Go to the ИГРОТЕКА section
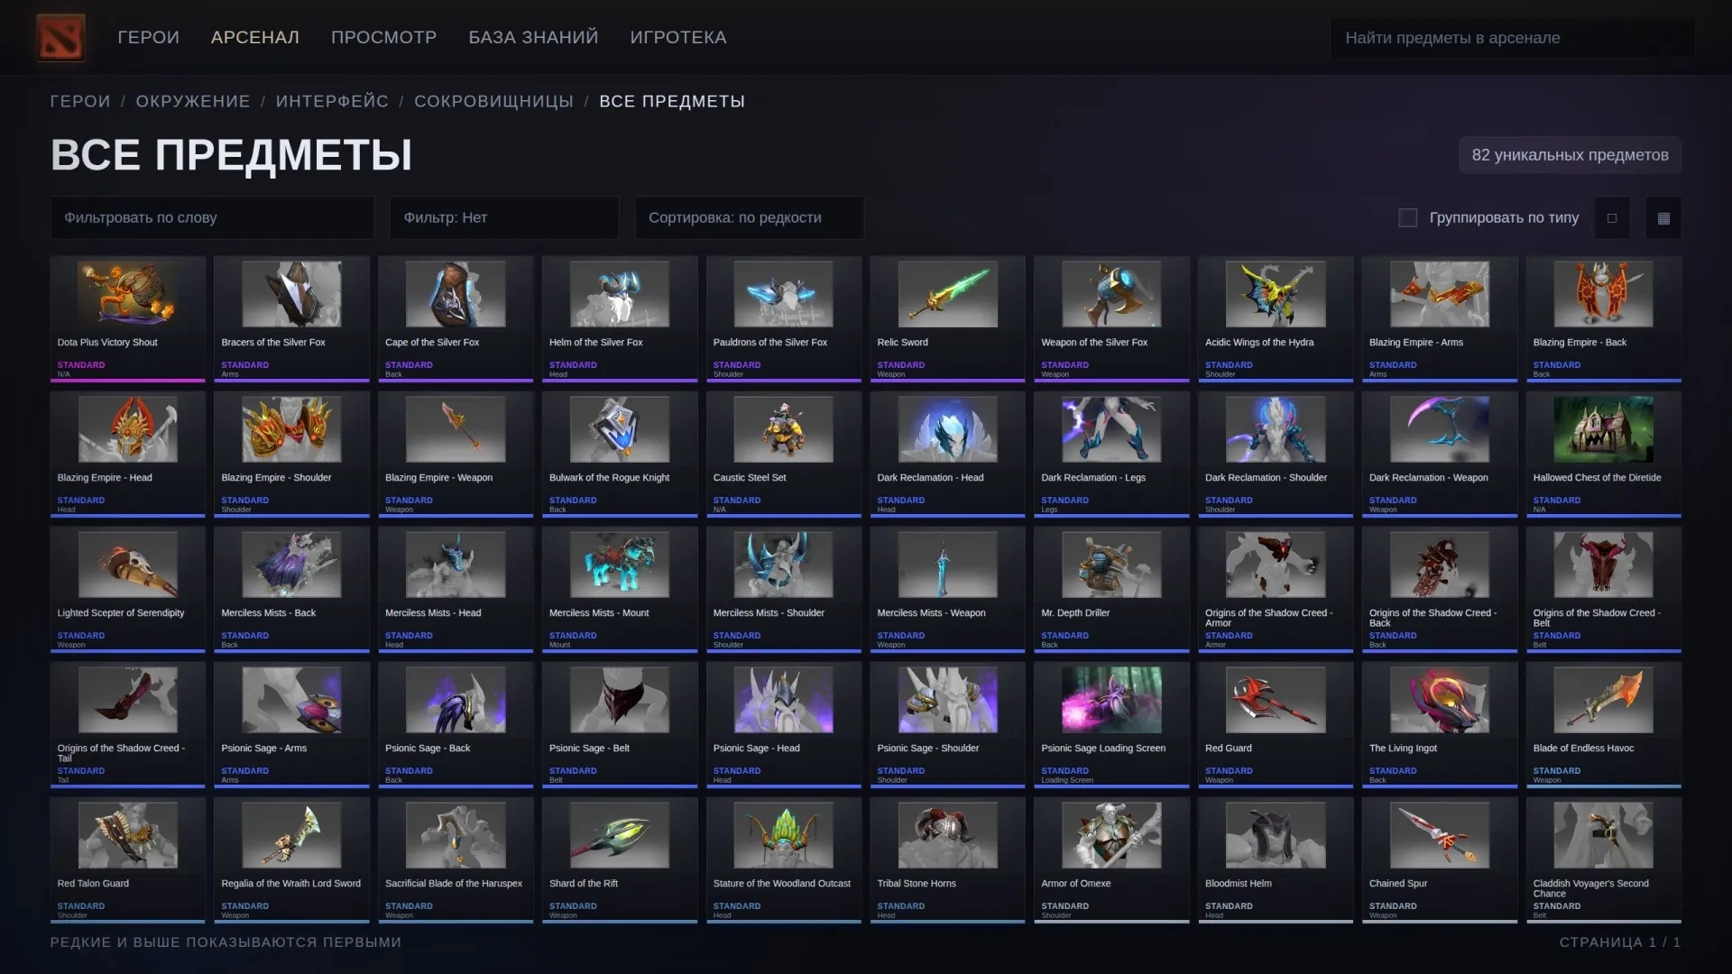This screenshot has height=974, width=1732. click(678, 37)
